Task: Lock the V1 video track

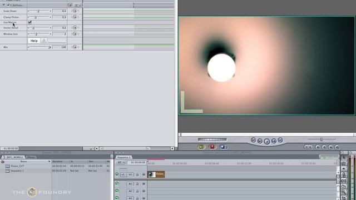Action: pyautogui.click(x=137, y=174)
